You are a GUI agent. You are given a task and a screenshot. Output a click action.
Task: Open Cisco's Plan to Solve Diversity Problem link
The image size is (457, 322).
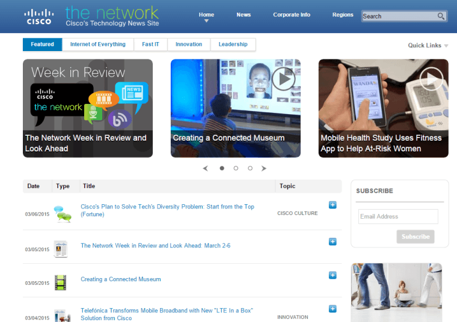167,210
